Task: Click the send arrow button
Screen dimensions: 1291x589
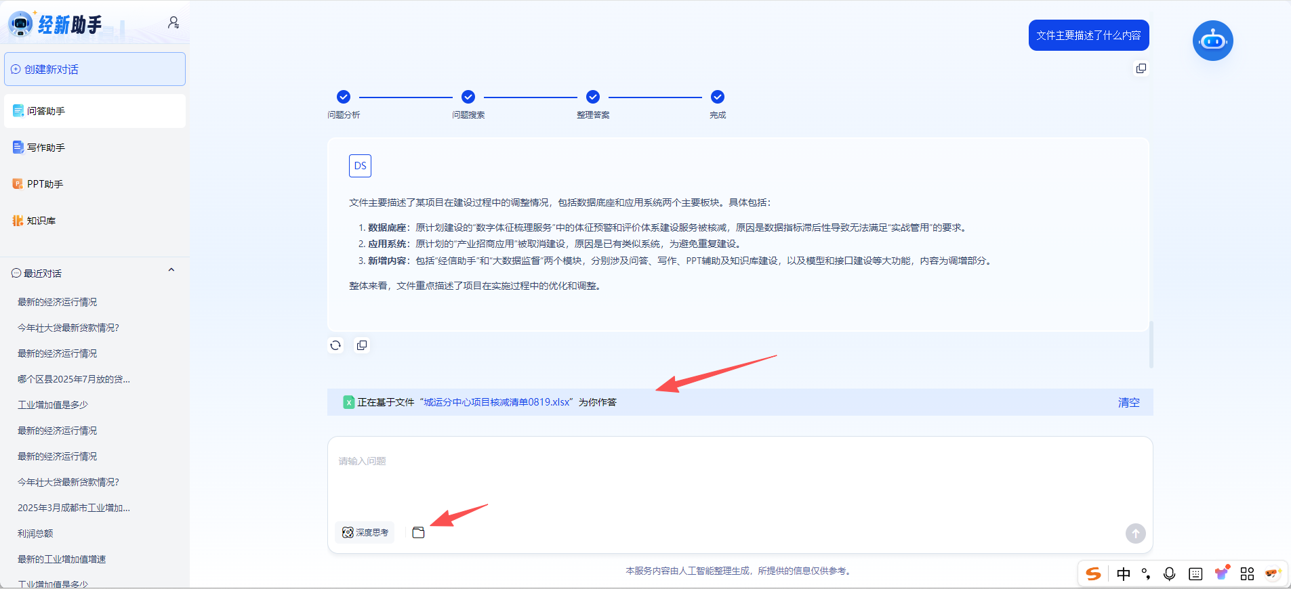Action: (x=1136, y=533)
